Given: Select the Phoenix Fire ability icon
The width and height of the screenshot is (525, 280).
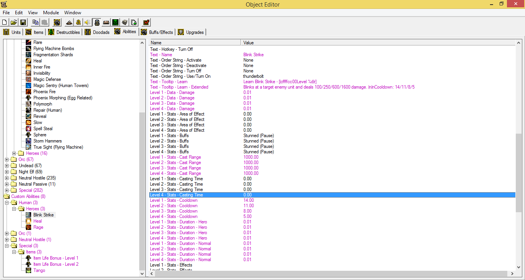Looking at the screenshot, I should pyautogui.click(x=28, y=92).
